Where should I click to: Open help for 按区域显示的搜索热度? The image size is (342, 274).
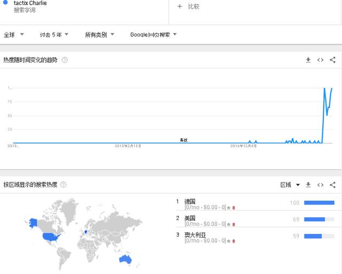(63, 185)
